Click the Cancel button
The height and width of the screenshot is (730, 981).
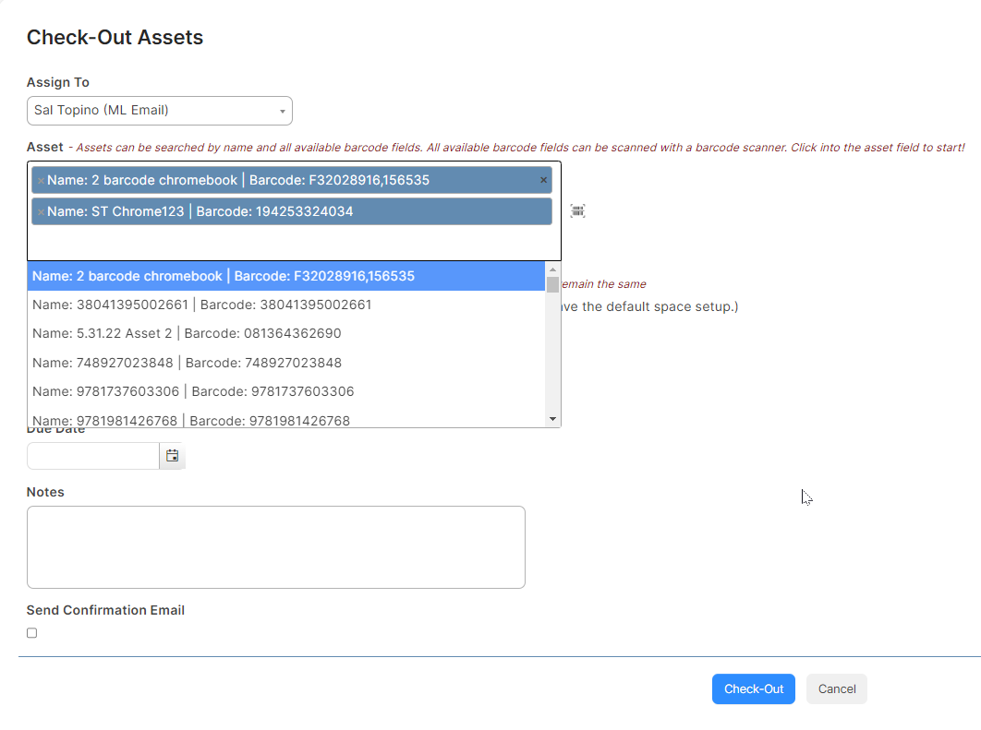pos(836,688)
